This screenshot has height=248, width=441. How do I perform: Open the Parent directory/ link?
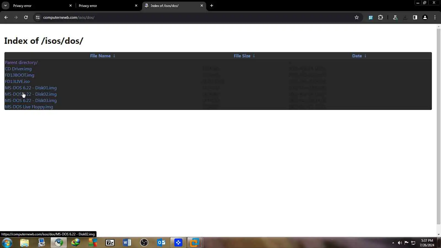(21, 63)
